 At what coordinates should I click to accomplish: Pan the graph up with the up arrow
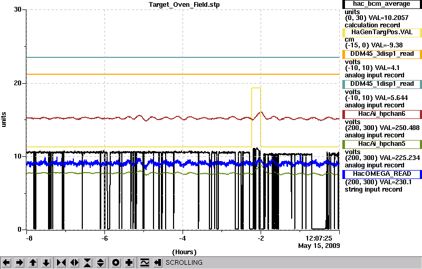click(33, 263)
